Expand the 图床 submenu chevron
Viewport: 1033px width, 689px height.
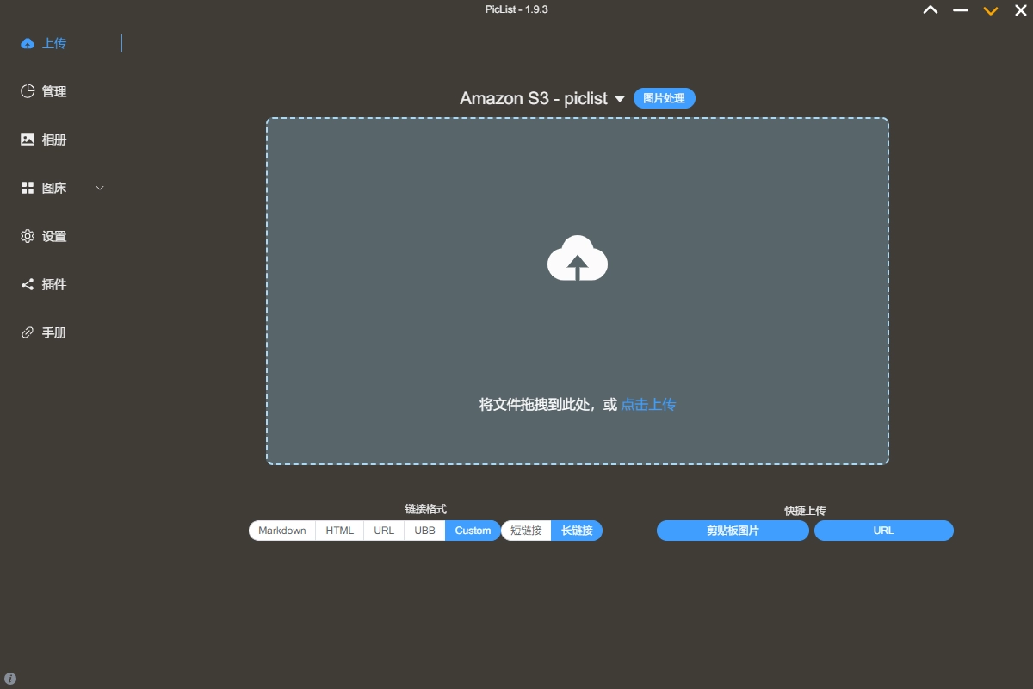point(99,188)
